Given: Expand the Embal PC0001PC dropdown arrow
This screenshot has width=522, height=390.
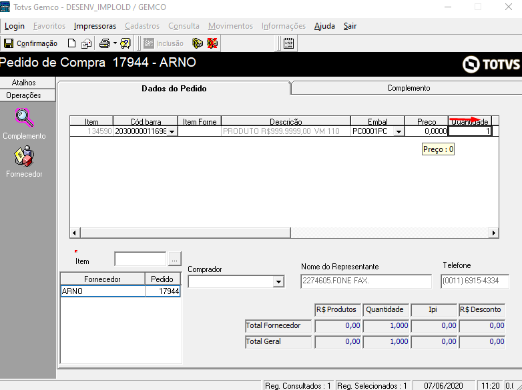Looking at the screenshot, I should (x=399, y=131).
